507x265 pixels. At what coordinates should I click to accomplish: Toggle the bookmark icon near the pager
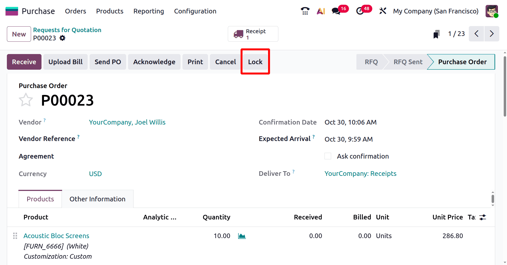(x=436, y=34)
